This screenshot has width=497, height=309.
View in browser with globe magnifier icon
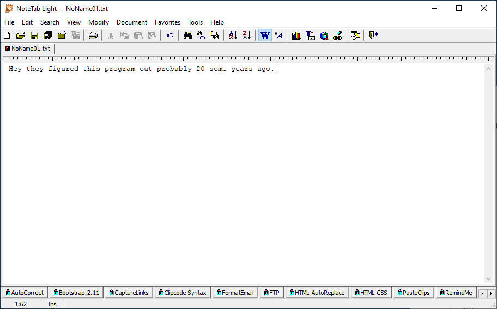point(324,35)
